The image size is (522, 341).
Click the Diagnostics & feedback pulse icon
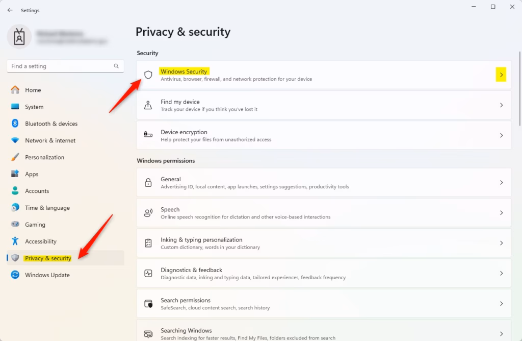148,273
